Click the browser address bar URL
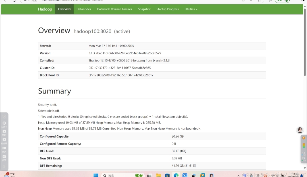 (x=73, y=1)
